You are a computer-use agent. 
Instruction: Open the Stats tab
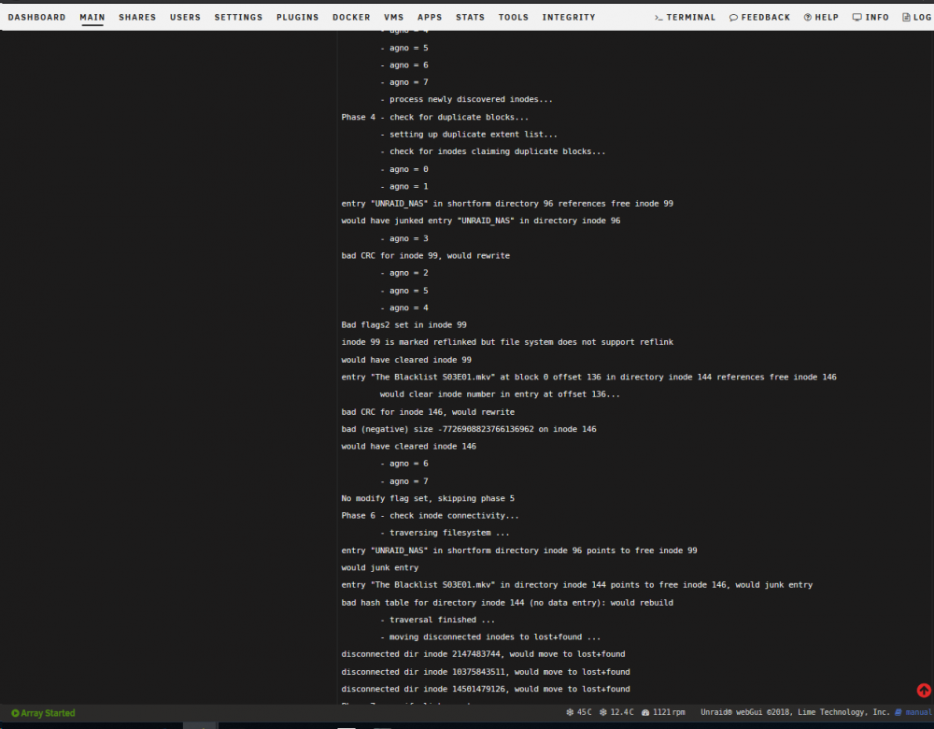(x=470, y=17)
